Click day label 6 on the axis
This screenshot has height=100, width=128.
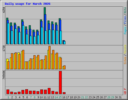[x=27, y=97]
